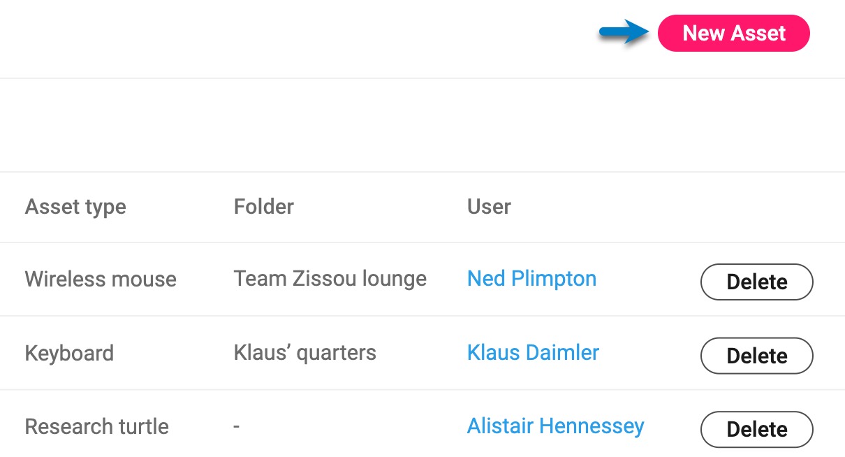Open Klaus Daimler's user link
This screenshot has height=457, width=845.
[533, 352]
